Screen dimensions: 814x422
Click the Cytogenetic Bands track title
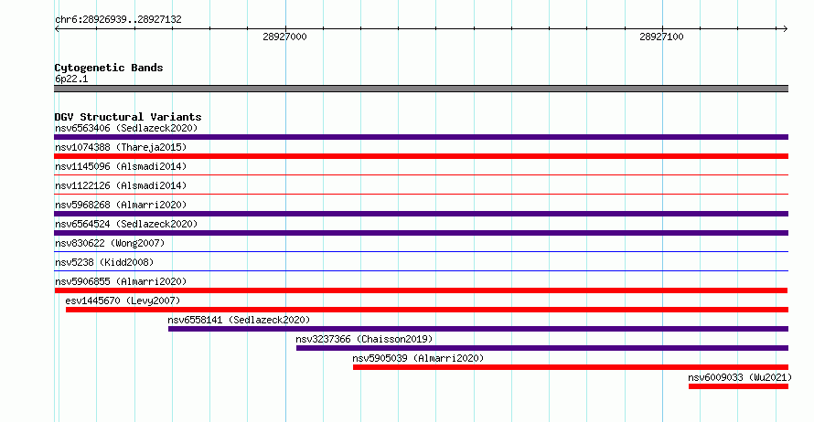tap(109, 68)
